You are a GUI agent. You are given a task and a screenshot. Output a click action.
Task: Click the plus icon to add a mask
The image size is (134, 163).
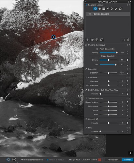tap(87, 40)
